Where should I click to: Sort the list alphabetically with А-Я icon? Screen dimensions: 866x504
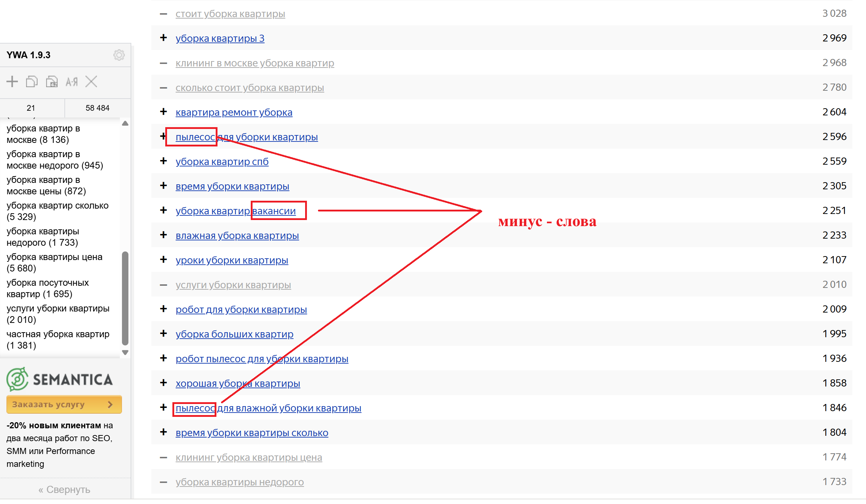pyautogui.click(x=72, y=82)
